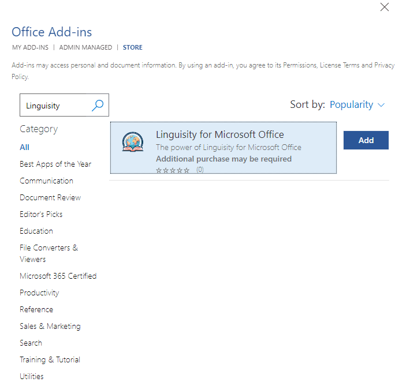Click 'The power of Linguisity' description
Image resolution: width=395 pixels, height=386 pixels.
click(229, 147)
